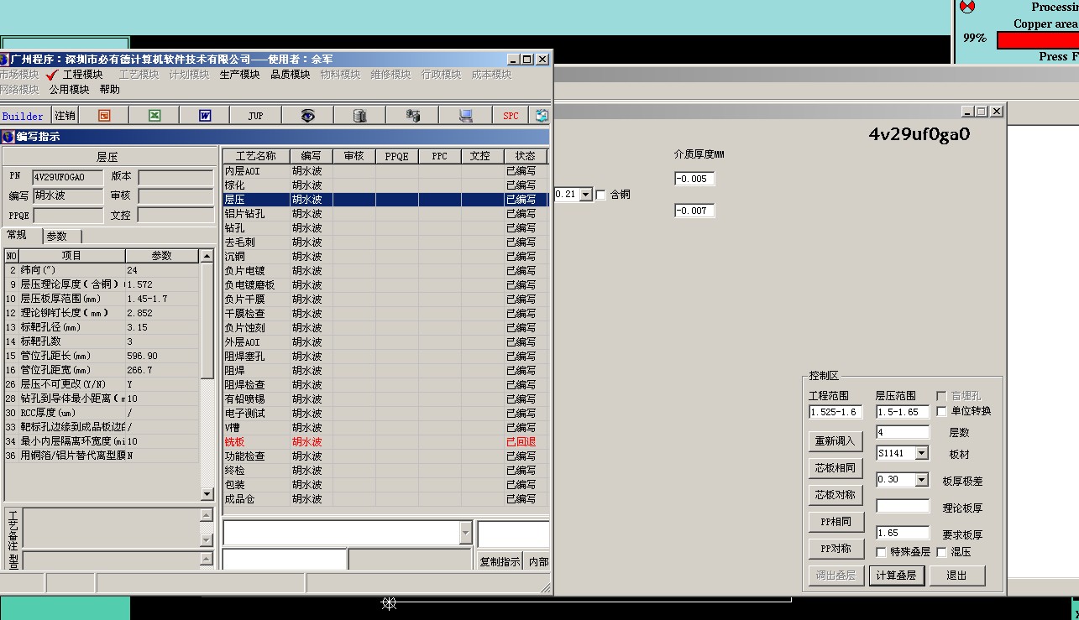Open the 板厚极差 0.30 dropdown

pyautogui.click(x=922, y=480)
